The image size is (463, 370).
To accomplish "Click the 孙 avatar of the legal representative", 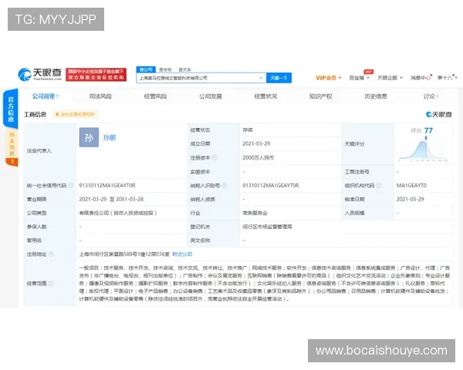I will click(x=89, y=137).
